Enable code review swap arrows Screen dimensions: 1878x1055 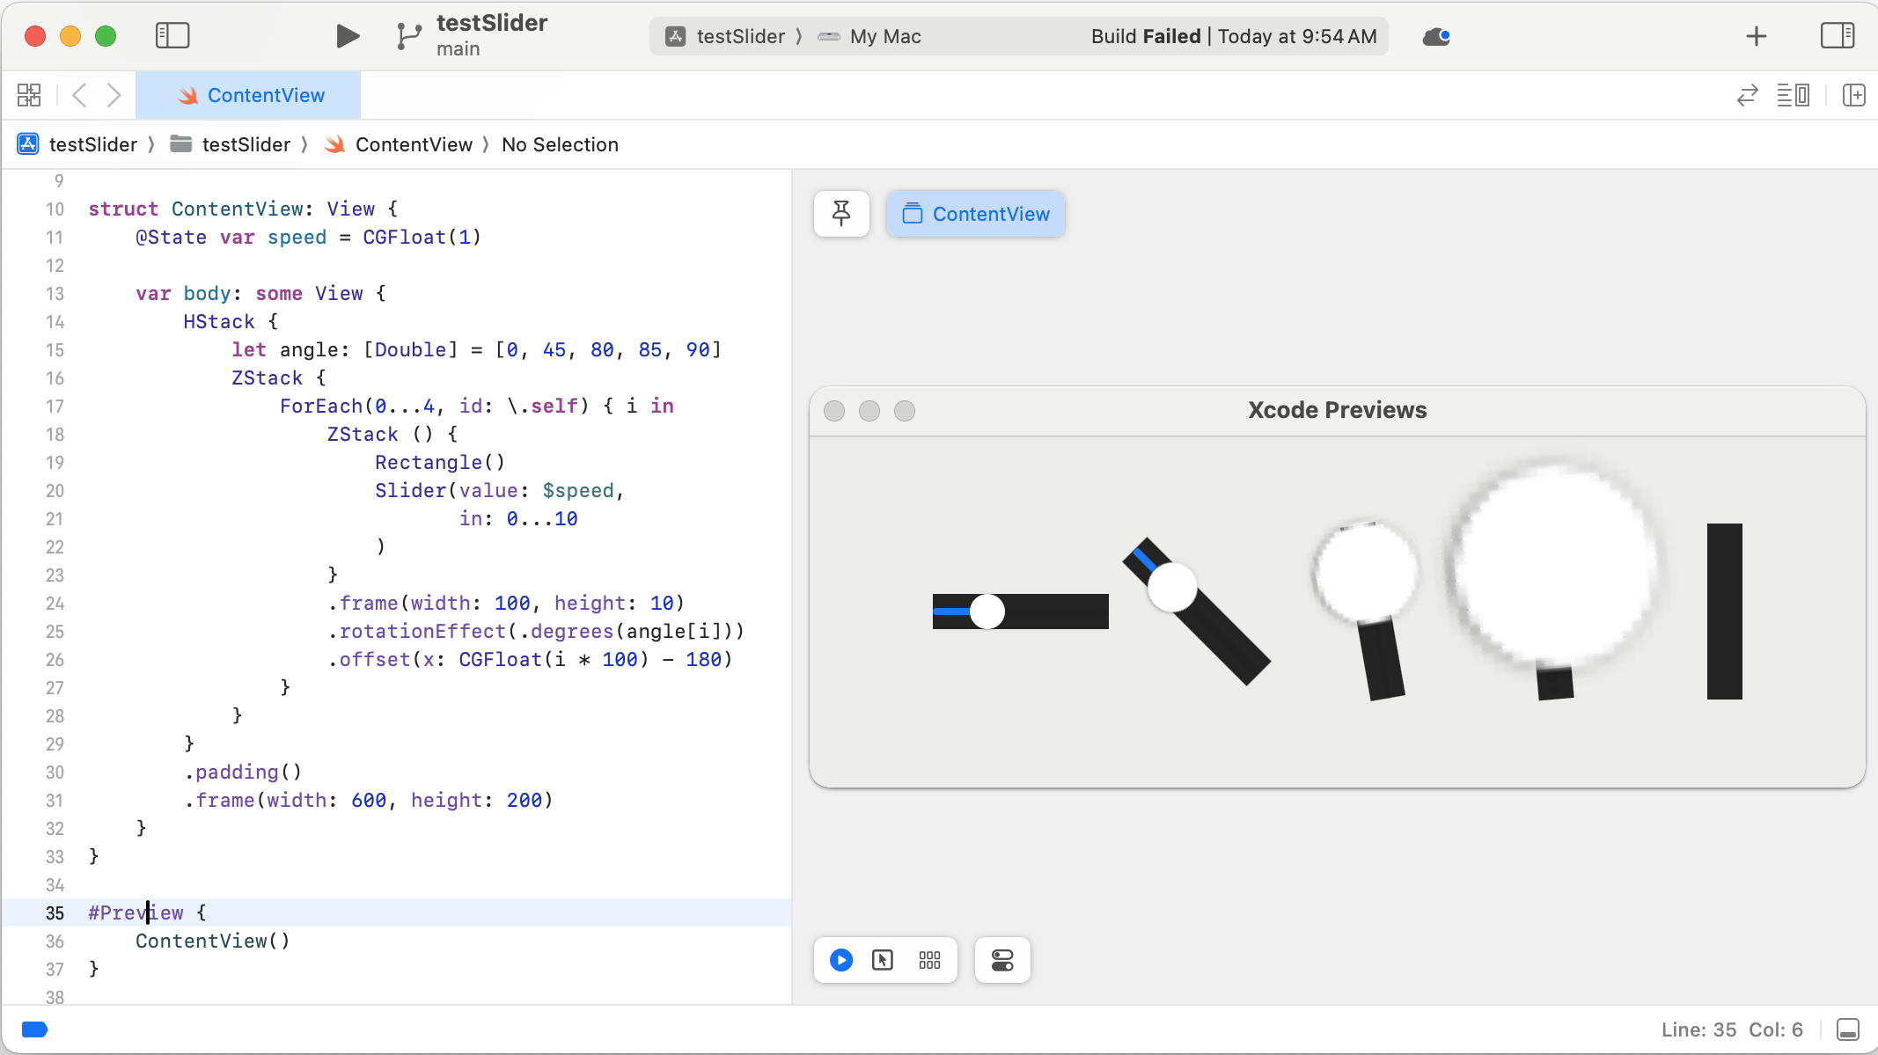click(x=1747, y=95)
